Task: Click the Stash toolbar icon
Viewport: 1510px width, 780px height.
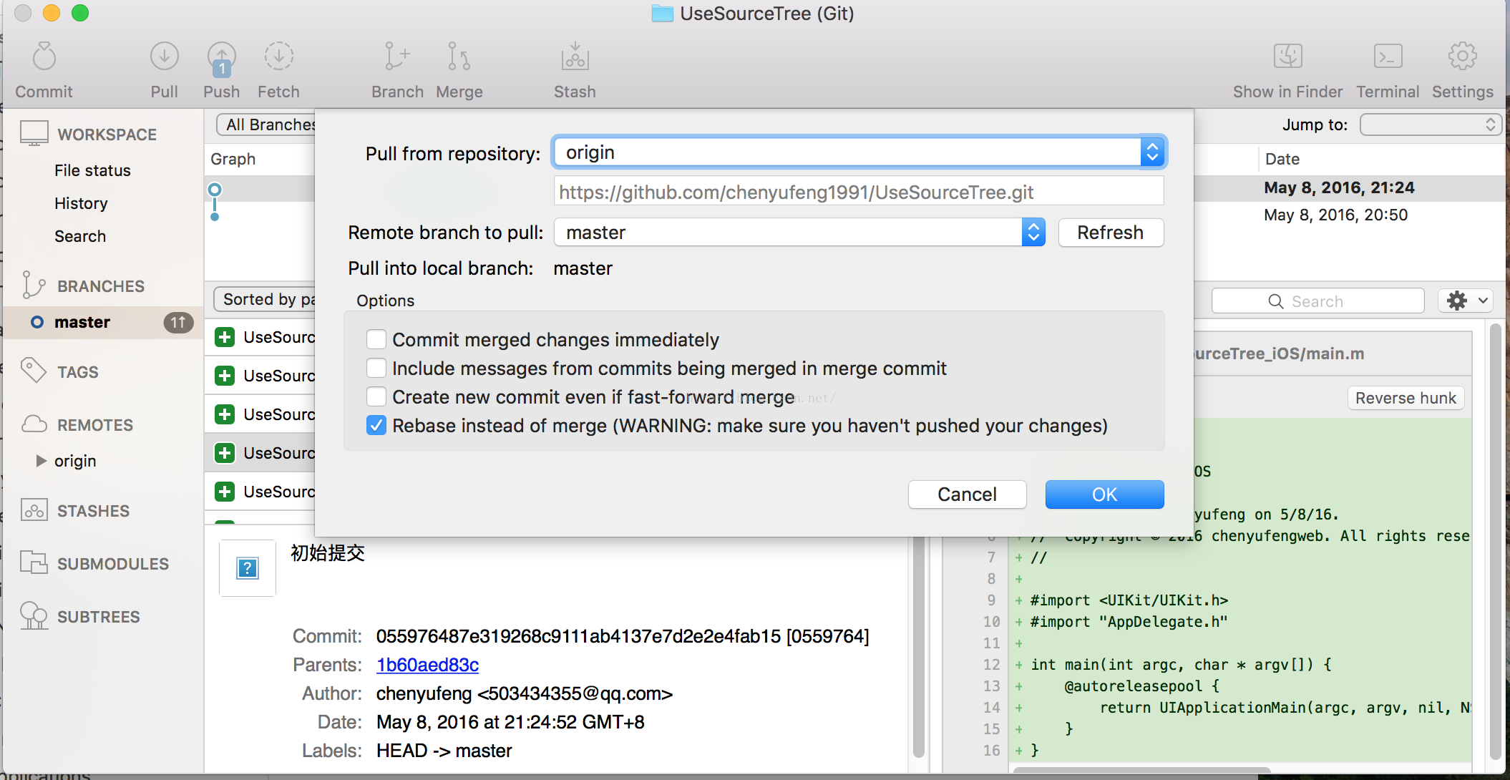Action: [x=575, y=57]
